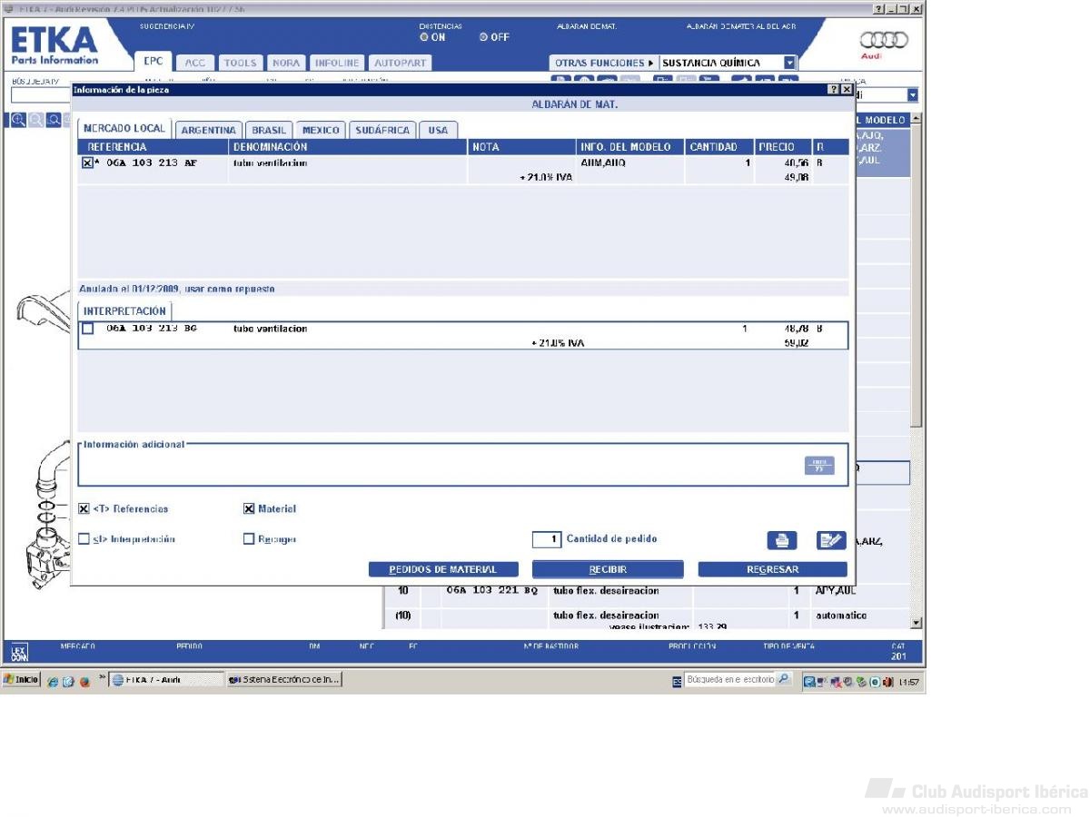Image resolution: width=1090 pixels, height=817 pixels.
Task: Select the USA market tab
Action: (438, 130)
